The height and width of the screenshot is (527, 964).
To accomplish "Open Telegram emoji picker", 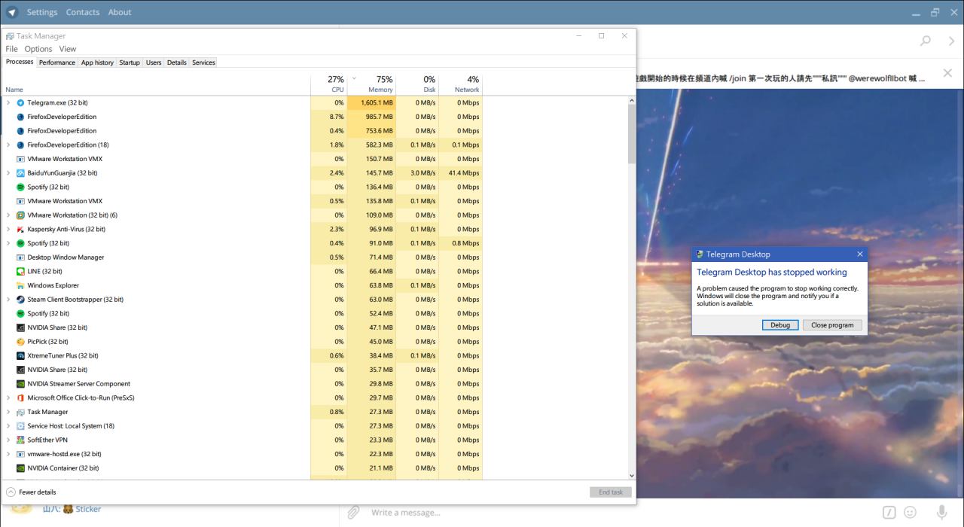I will tap(911, 513).
